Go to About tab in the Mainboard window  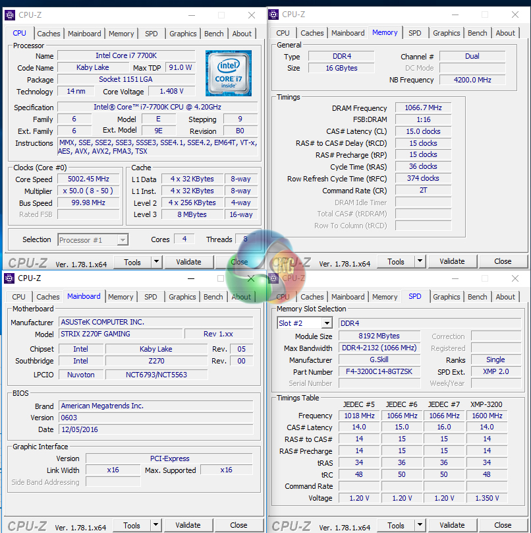coord(241,297)
